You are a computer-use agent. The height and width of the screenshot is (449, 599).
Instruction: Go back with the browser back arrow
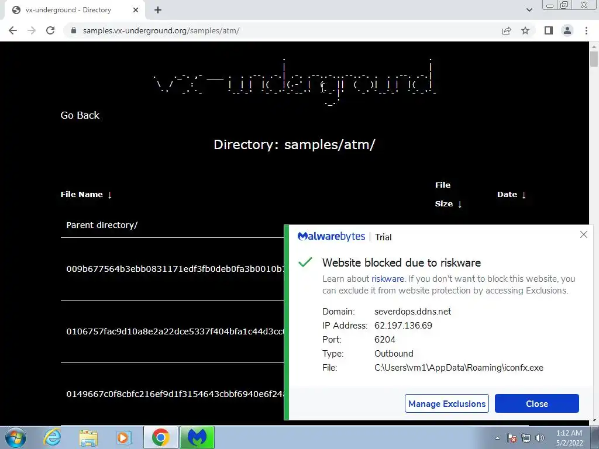[13, 30]
